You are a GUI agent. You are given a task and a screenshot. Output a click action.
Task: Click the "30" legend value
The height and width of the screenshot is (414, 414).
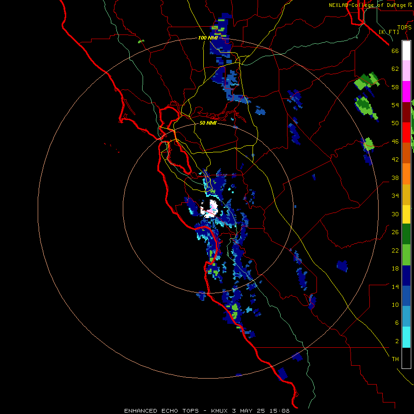click(395, 214)
